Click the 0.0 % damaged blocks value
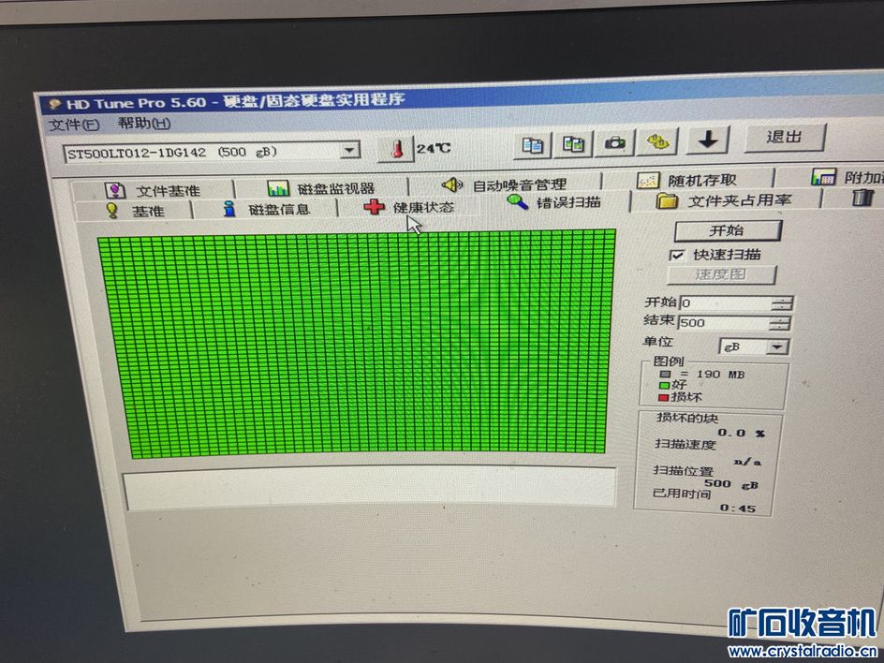 741,433
